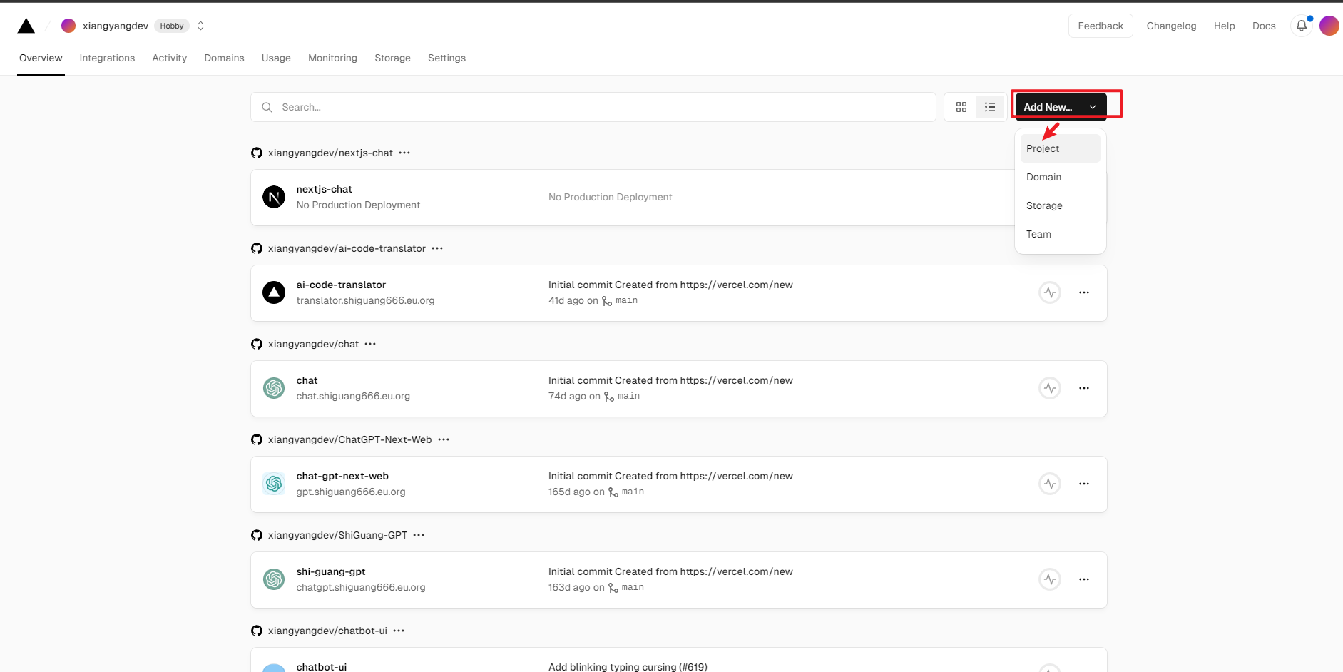This screenshot has width=1343, height=672.
Task: Choose Team from Add New menu
Action: click(x=1060, y=234)
